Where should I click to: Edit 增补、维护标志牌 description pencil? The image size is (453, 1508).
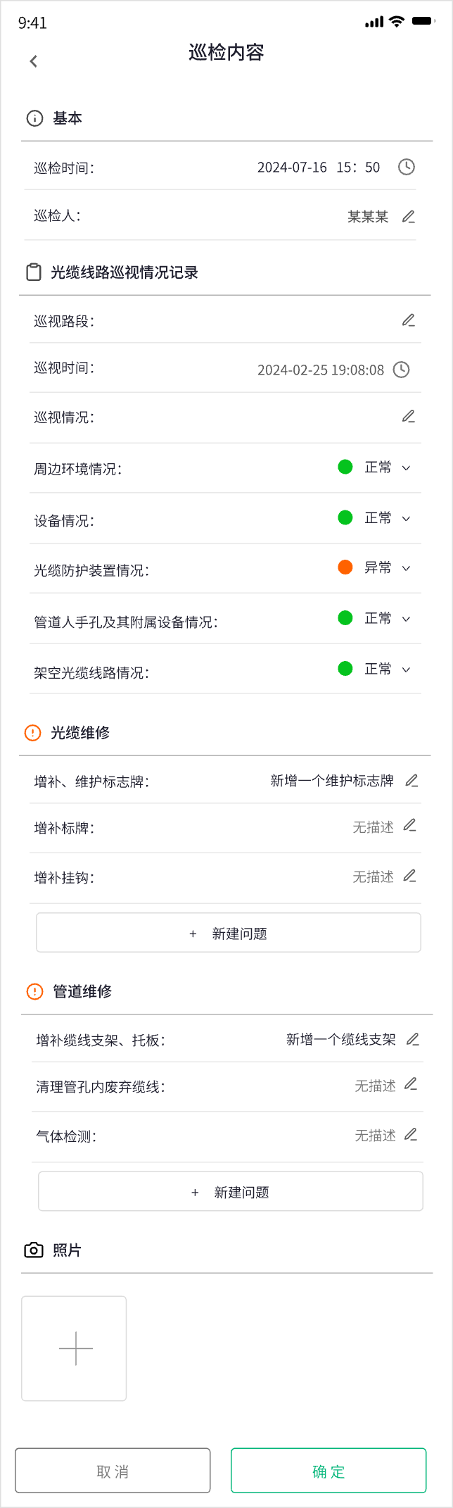coord(412,780)
